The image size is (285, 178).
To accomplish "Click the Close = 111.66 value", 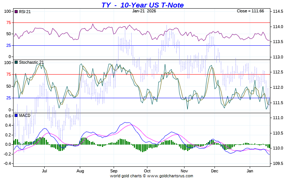I will click(250, 11).
